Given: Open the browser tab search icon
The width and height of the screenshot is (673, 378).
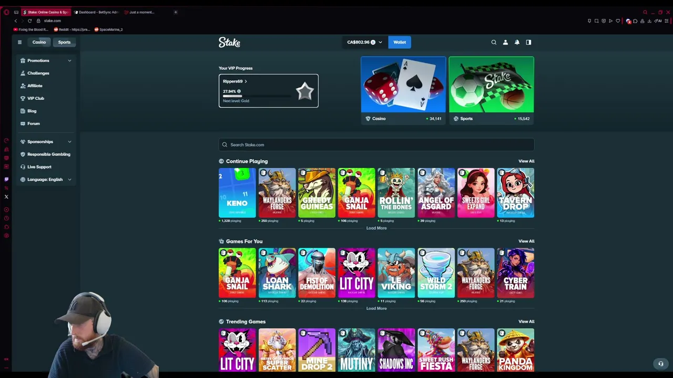Looking at the screenshot, I should pyautogui.click(x=645, y=12).
